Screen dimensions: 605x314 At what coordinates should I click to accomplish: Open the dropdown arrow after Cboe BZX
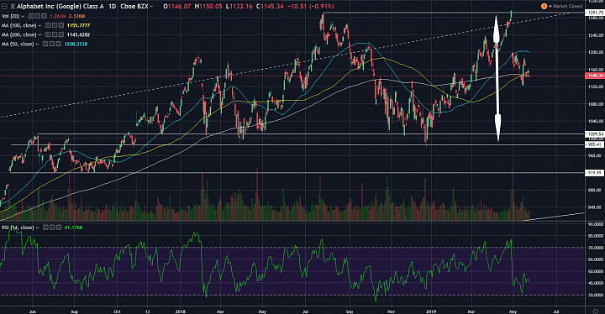[151, 6]
